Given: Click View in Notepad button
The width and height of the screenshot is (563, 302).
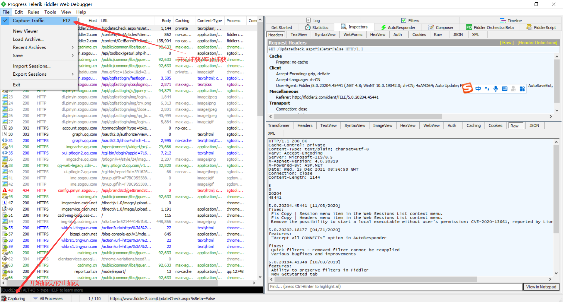Looking at the screenshot, I should [x=541, y=287].
